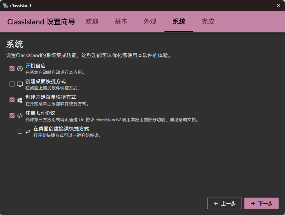Click the description 打开此快捷方式可以一键开始换课。
285x215 pixels.
(68, 135)
